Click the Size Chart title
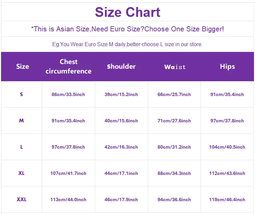The width and height of the screenshot is (255, 214). [x=128, y=12]
